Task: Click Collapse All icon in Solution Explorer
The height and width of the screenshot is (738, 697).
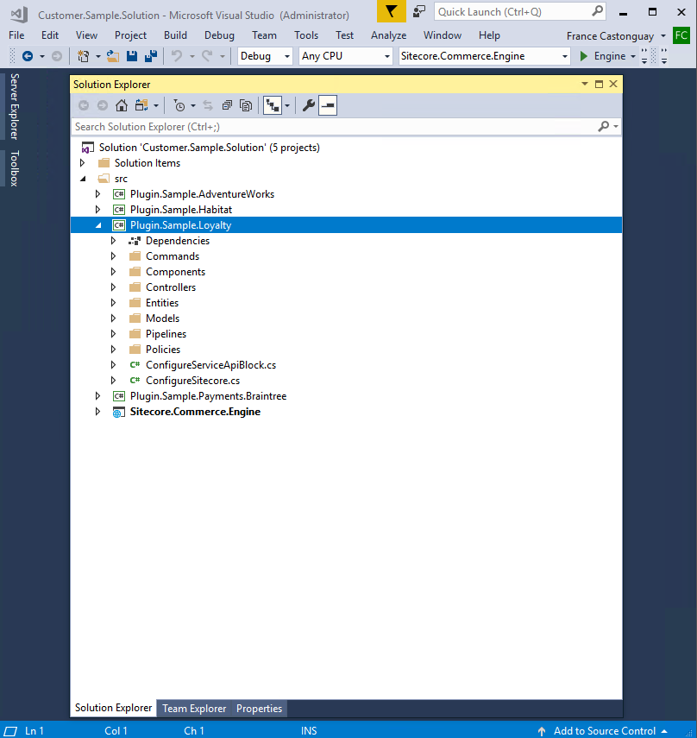Action: pos(227,105)
